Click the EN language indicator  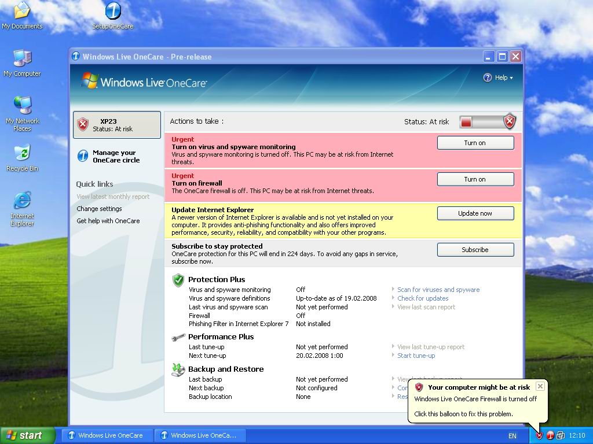tap(512, 436)
